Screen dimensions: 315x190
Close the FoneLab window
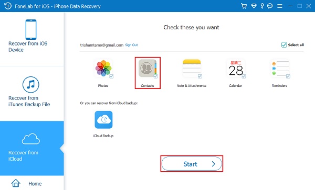[x=309, y=6]
